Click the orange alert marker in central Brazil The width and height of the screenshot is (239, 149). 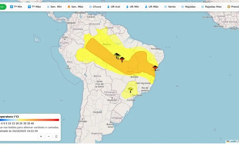pyautogui.click(x=122, y=59)
